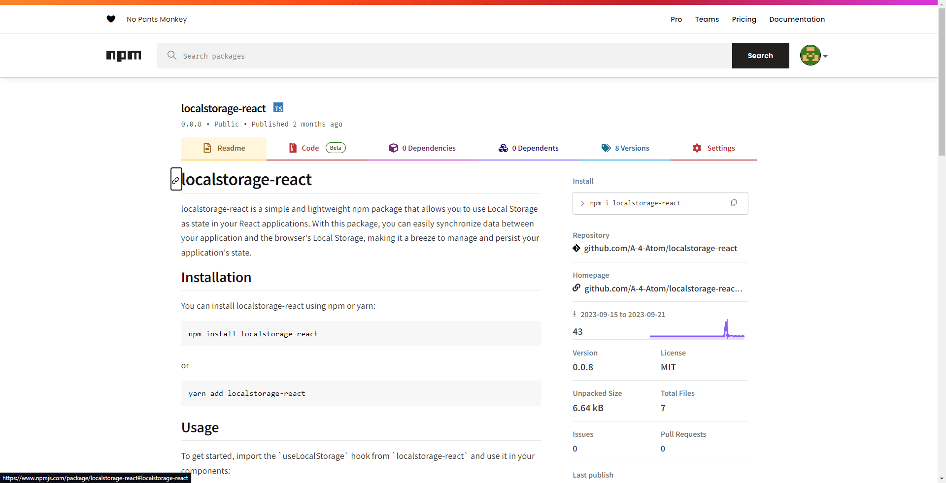Open the GitHub repository link
946x483 pixels.
pos(660,248)
